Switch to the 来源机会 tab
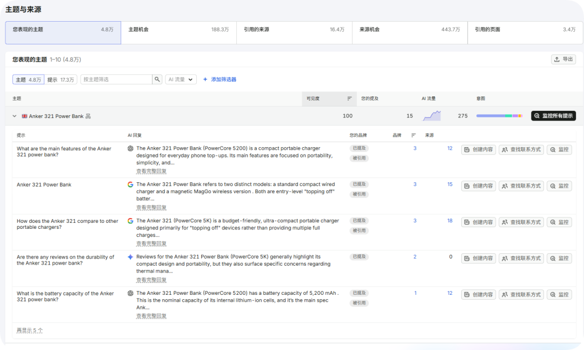This screenshot has width=584, height=350. tap(410, 32)
